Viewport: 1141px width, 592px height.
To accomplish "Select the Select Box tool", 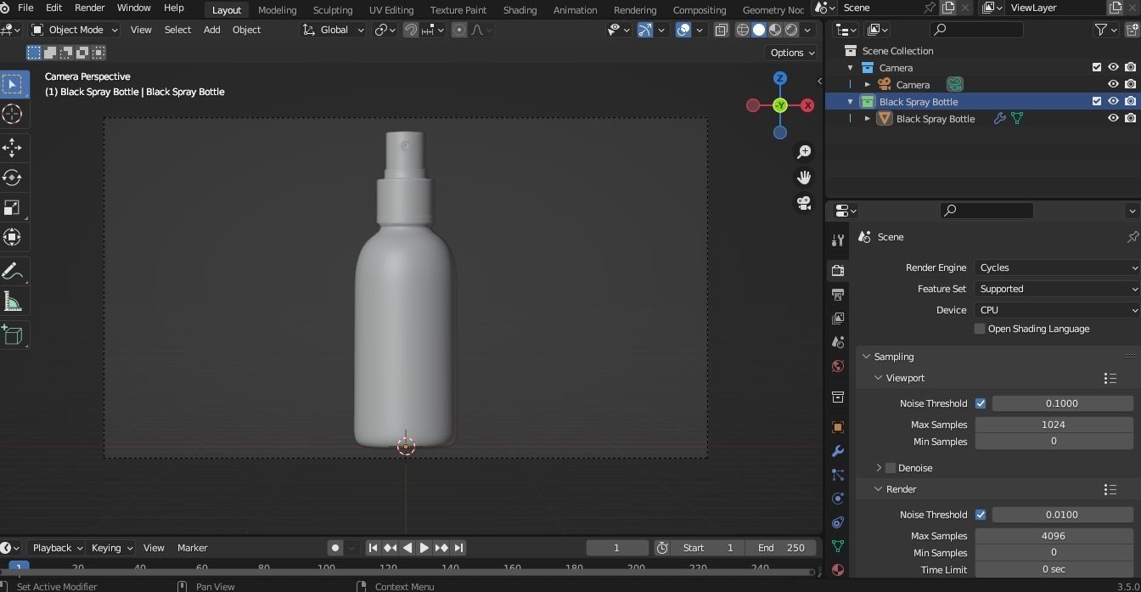I will tap(13, 84).
